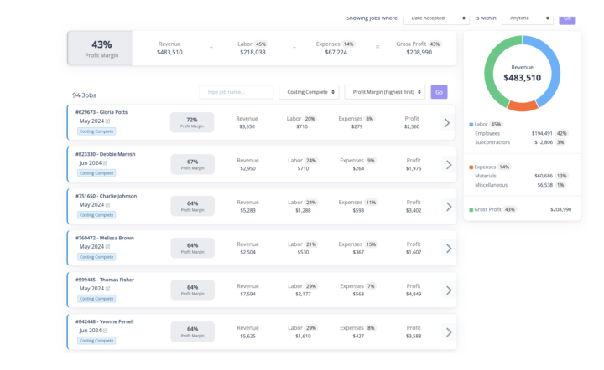The width and height of the screenshot is (604, 370).
Task: Click Thomas Fisher profit $4,849
Action: (x=414, y=295)
